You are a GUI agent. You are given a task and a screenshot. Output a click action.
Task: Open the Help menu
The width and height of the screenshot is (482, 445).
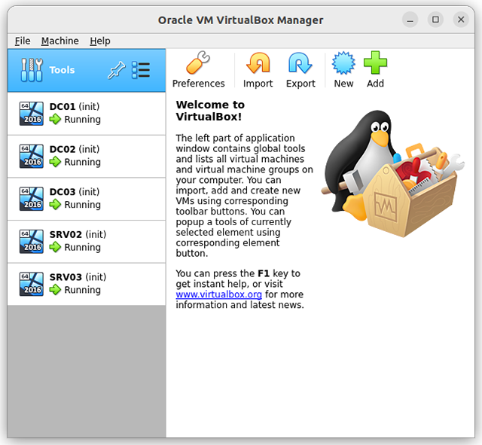pos(100,41)
